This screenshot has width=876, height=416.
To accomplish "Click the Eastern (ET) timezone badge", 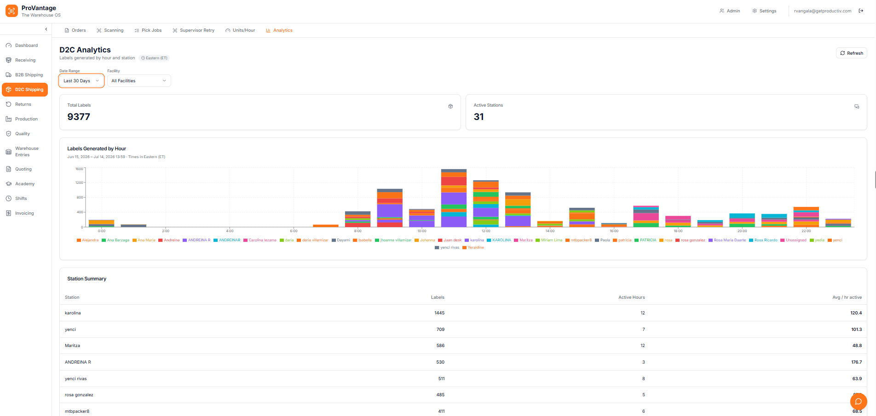I will point(155,58).
